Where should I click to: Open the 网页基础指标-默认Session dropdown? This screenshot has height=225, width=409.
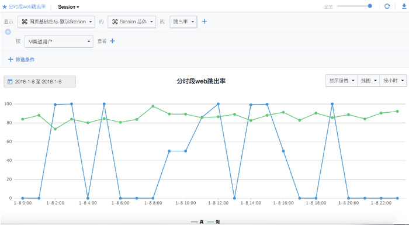(56, 22)
